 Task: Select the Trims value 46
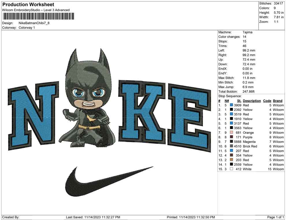(x=244, y=46)
